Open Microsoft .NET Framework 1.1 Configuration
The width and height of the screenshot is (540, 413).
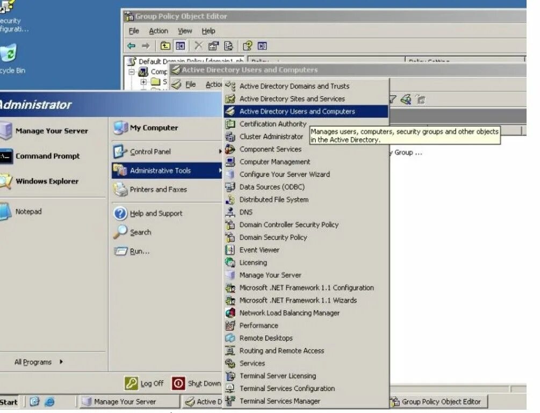[306, 288]
